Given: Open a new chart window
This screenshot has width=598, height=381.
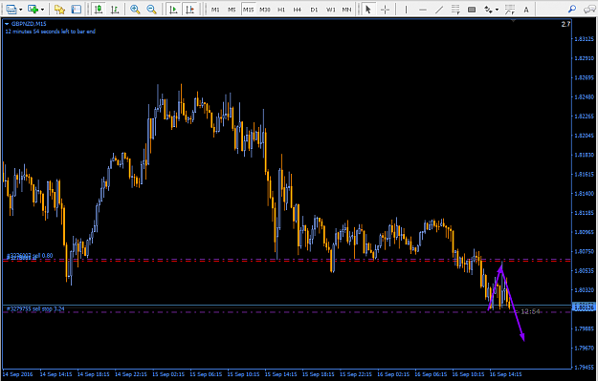Looking at the screenshot, I should 11,10.
